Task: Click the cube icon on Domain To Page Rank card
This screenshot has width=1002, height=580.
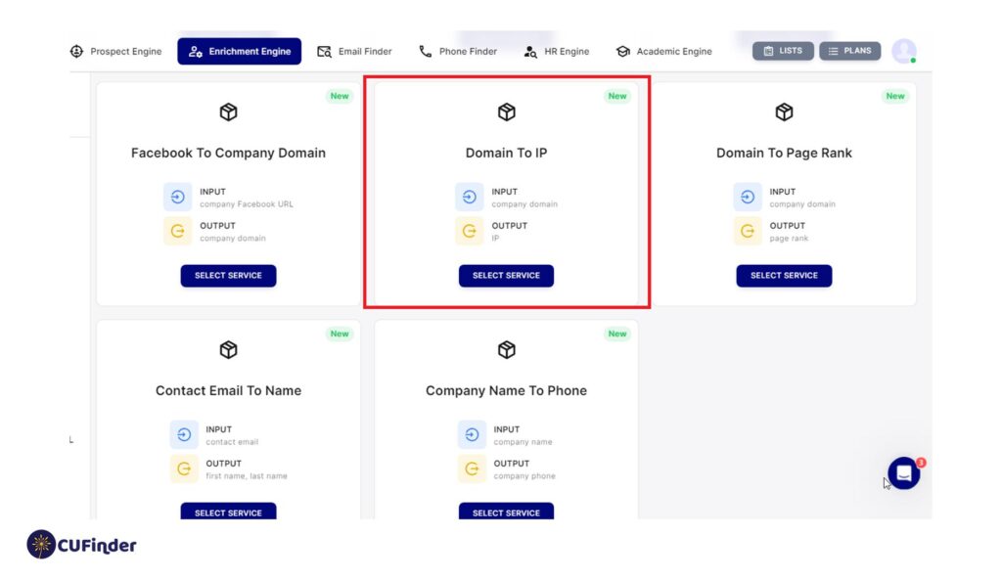Action: coord(784,112)
